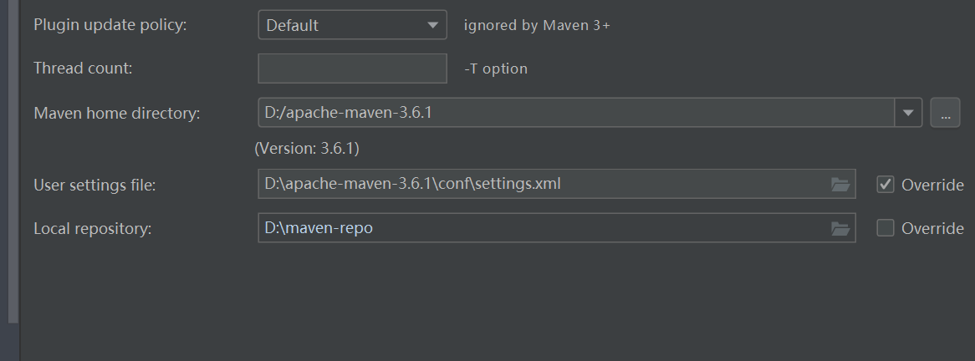Click the "-T option" hint text

coord(496,69)
